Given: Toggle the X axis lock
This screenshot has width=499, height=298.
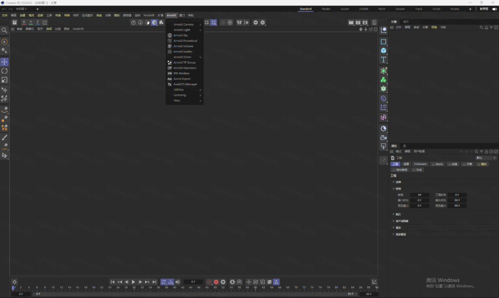Looking at the screenshot, I should 24,22.
